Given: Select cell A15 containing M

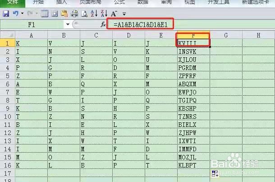Looking at the screenshot, I should [31, 157].
